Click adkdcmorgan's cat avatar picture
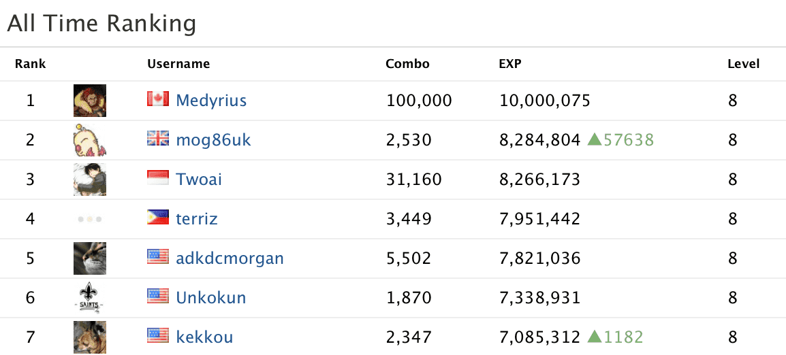The image size is (786, 355). tap(90, 258)
